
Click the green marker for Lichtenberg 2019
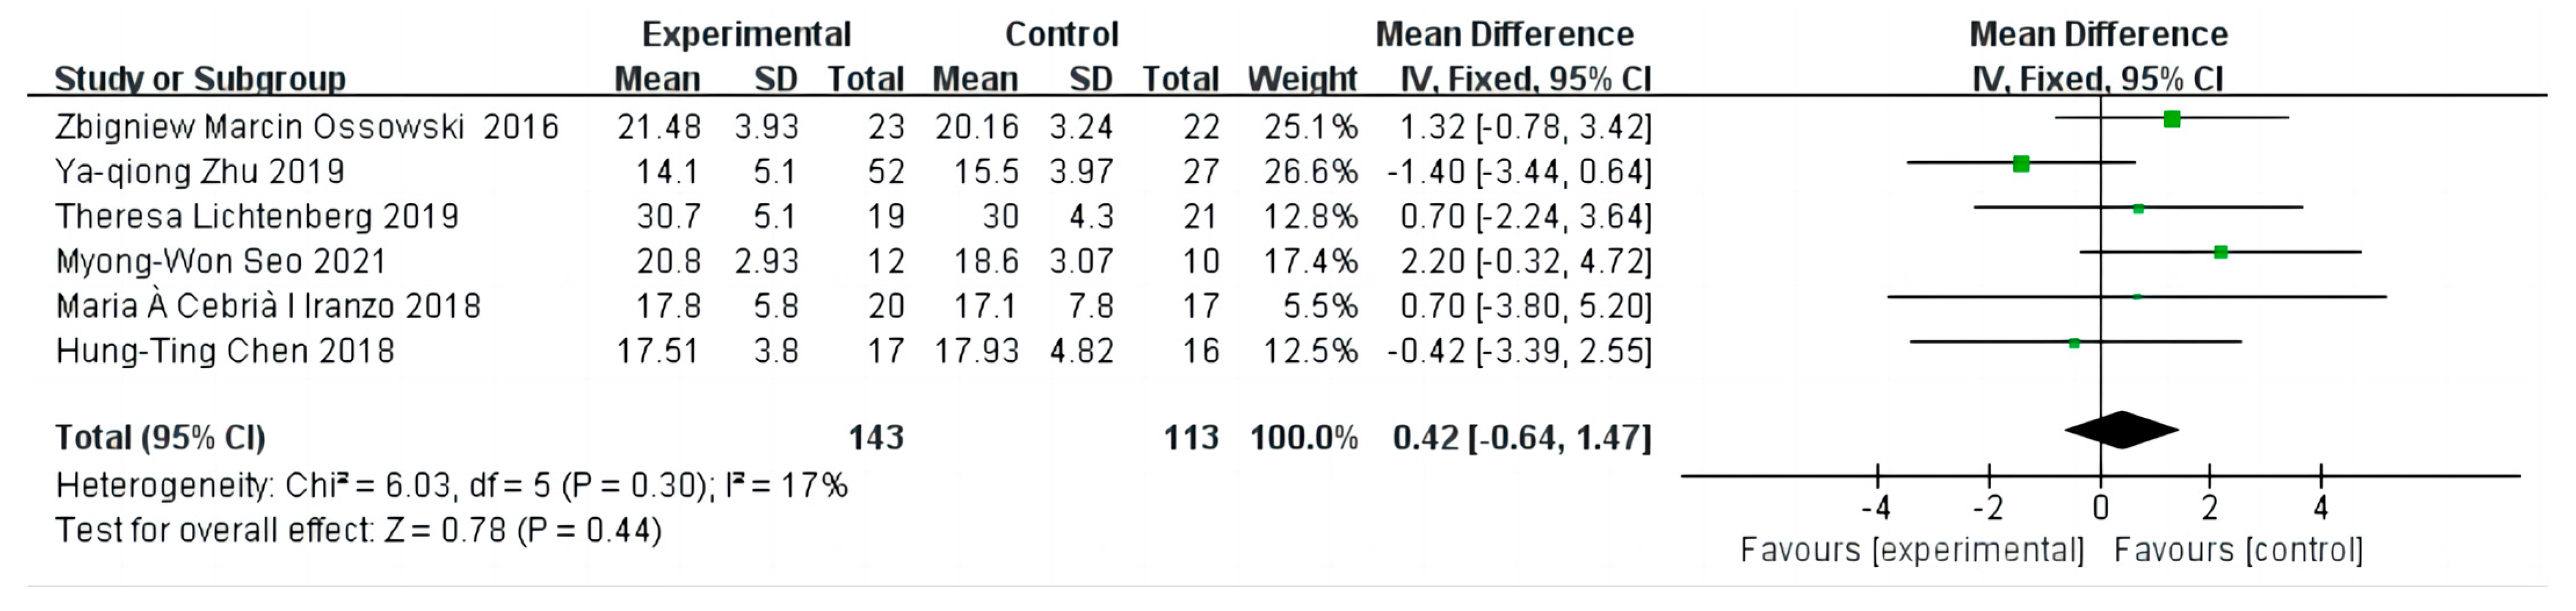(x=2138, y=208)
